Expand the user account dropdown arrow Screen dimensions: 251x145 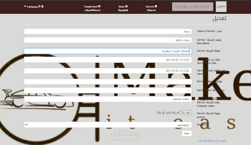[x=25, y=6]
